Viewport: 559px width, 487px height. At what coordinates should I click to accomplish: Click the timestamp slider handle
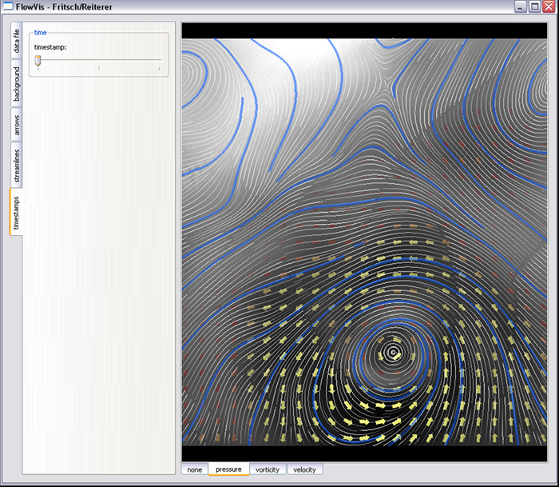pos(38,62)
